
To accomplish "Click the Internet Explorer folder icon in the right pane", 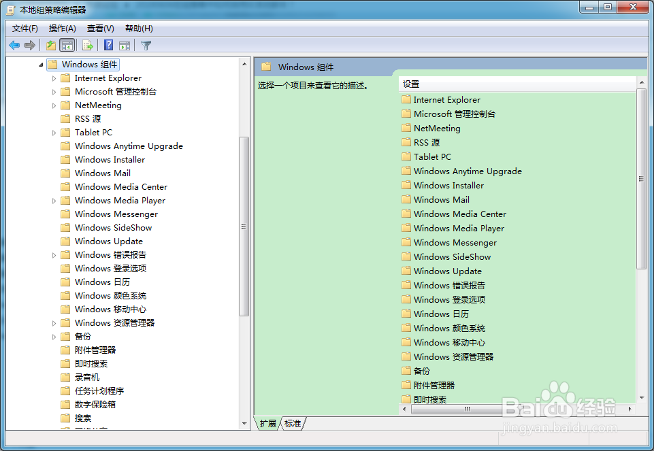I will point(406,99).
